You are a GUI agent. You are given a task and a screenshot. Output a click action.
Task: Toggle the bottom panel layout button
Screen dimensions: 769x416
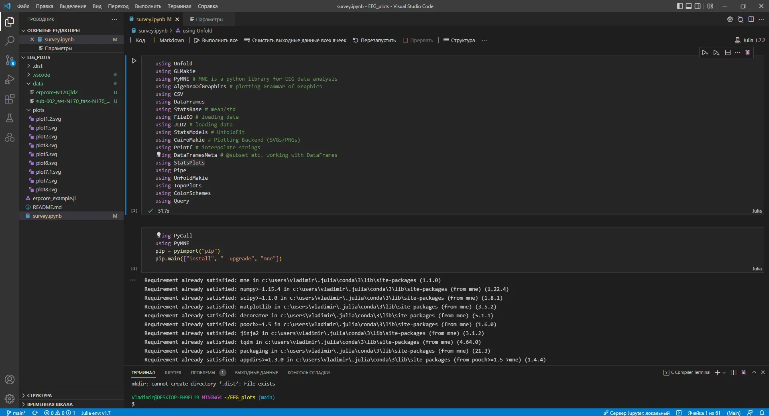(x=689, y=6)
